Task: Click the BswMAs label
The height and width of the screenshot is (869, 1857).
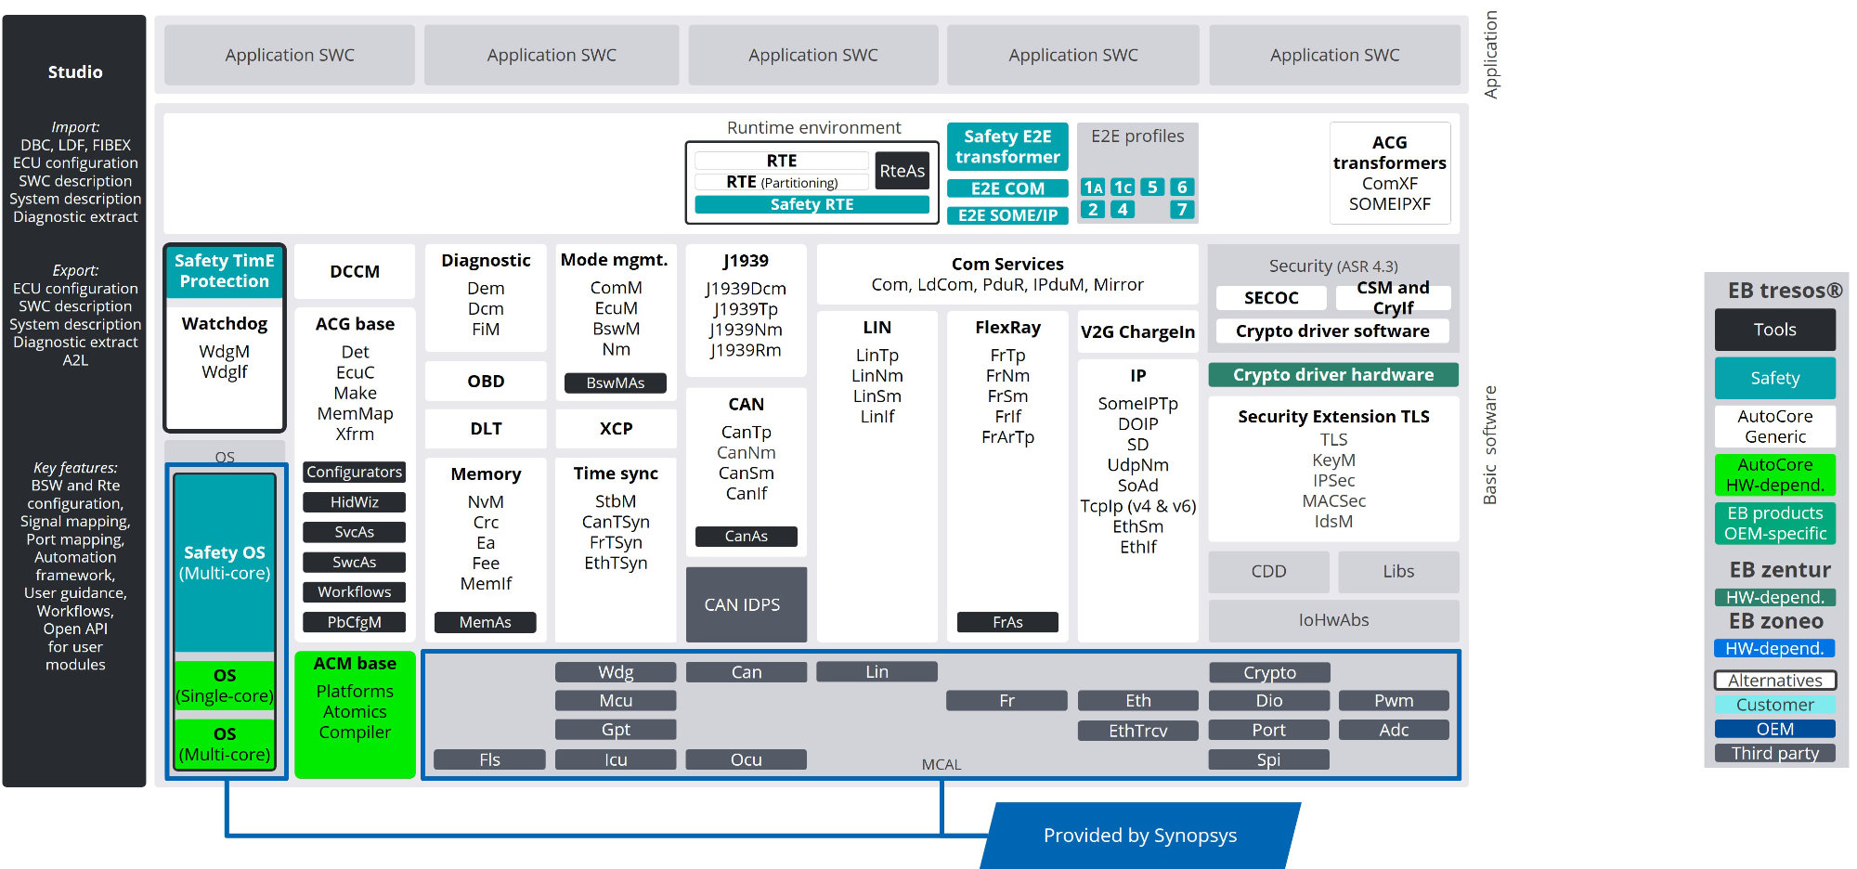Action: pos(616,383)
